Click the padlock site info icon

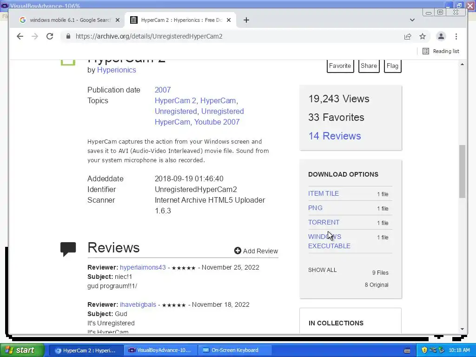pos(68,36)
